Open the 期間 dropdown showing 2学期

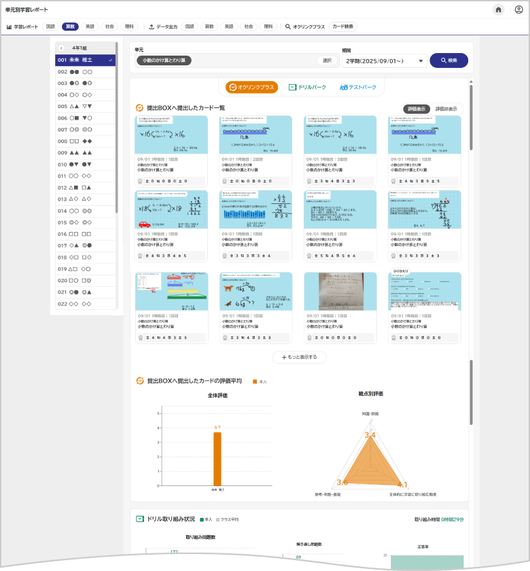click(384, 60)
